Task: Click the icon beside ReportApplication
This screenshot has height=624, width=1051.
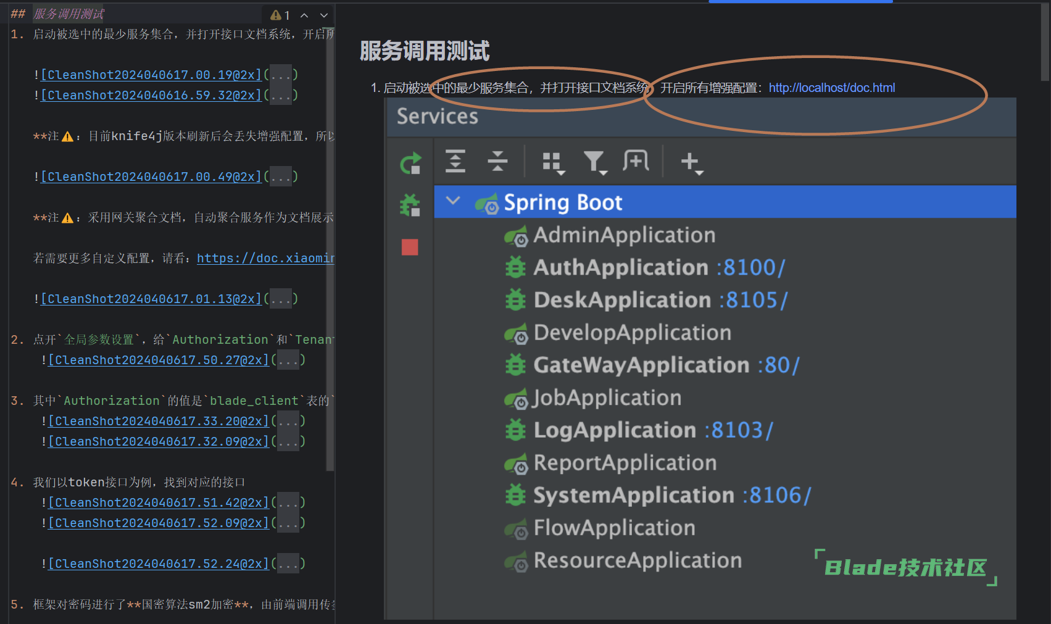Action: pyautogui.click(x=517, y=464)
